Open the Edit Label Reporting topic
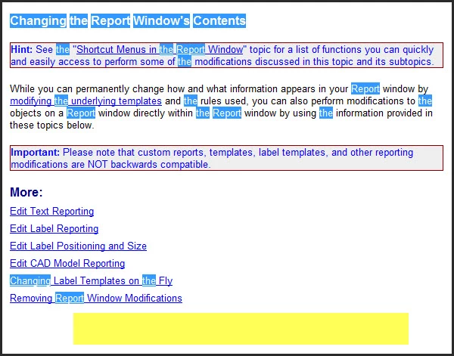454x356 pixels. click(54, 229)
